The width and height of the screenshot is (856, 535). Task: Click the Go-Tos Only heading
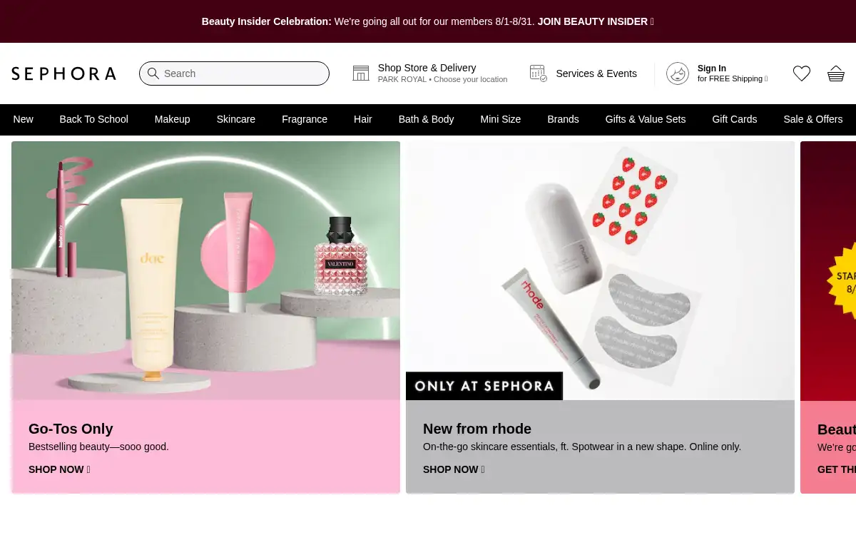tap(71, 429)
